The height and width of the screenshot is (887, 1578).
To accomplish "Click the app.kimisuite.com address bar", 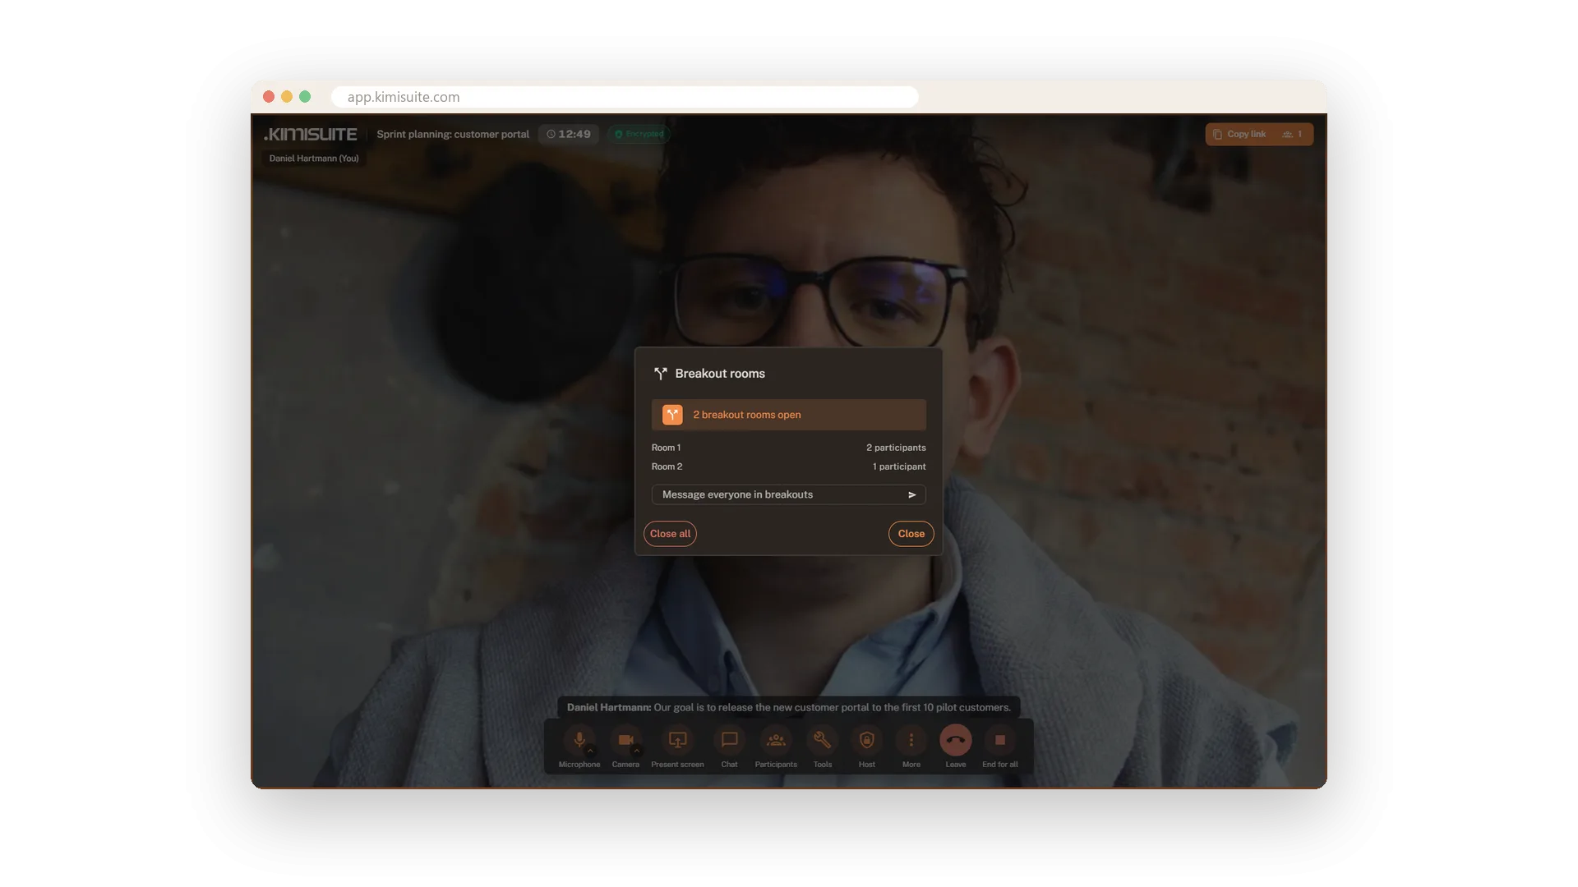I will (x=625, y=97).
